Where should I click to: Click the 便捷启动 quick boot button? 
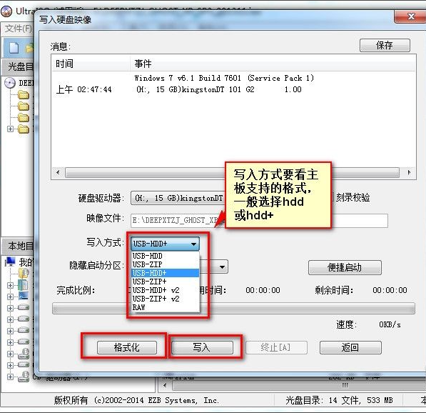(345, 267)
